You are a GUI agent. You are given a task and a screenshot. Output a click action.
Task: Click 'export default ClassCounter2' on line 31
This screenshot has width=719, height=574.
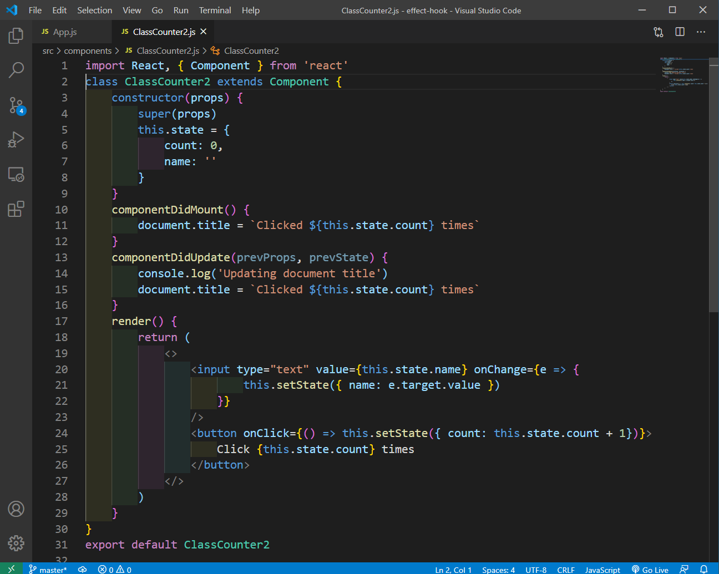pyautogui.click(x=178, y=545)
